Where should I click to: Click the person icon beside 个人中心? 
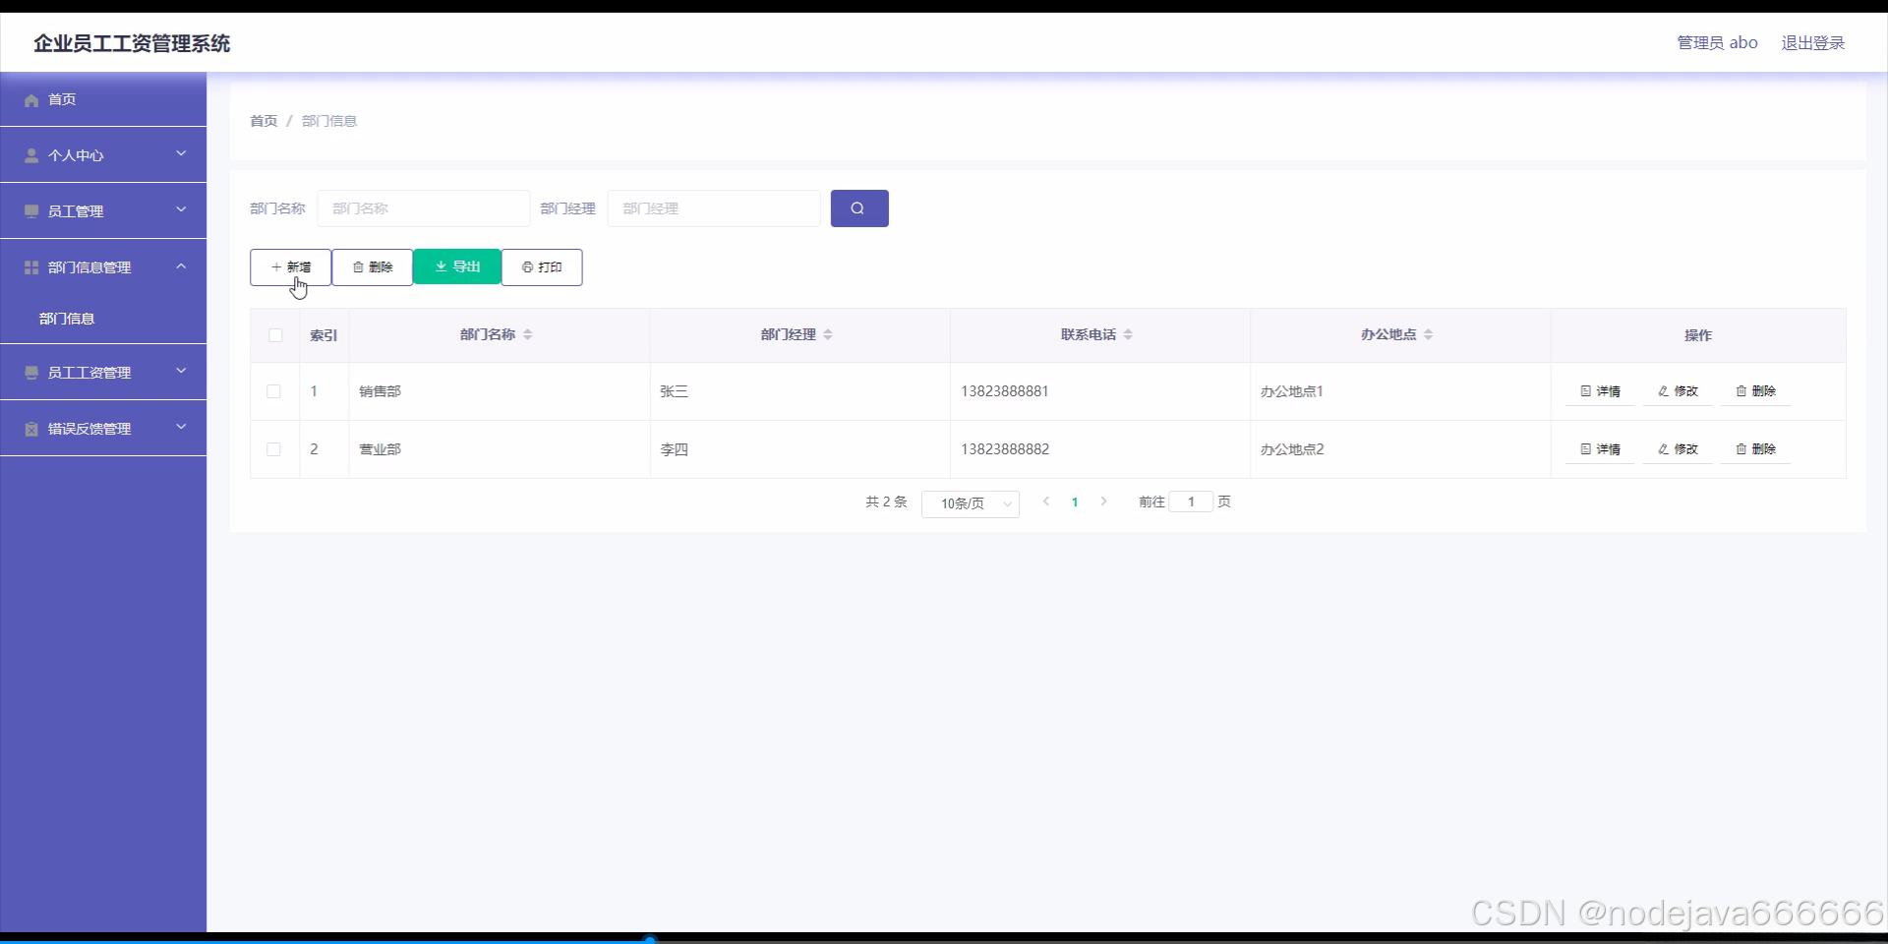click(31, 155)
